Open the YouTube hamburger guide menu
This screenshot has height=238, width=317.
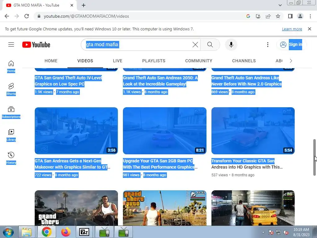tap(11, 45)
